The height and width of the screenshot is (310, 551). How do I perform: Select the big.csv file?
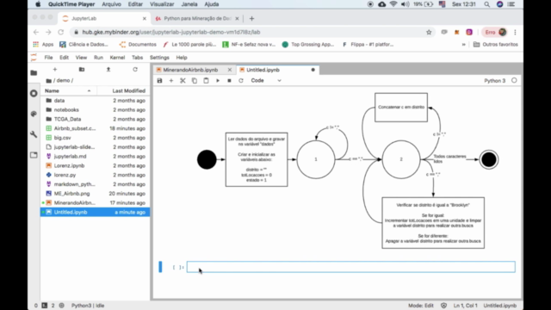(x=95, y=138)
